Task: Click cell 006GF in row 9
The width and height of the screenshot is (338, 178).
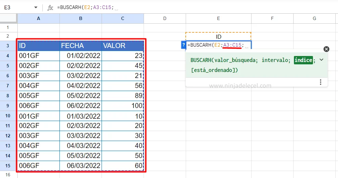Action: coord(39,106)
